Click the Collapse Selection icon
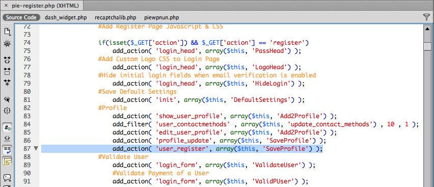Image resolution: width=434 pixels, height=187 pixels. click(x=7, y=71)
